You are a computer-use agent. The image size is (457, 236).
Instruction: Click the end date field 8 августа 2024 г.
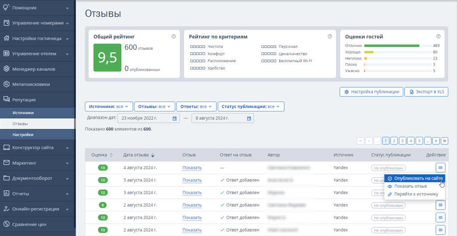point(223,118)
